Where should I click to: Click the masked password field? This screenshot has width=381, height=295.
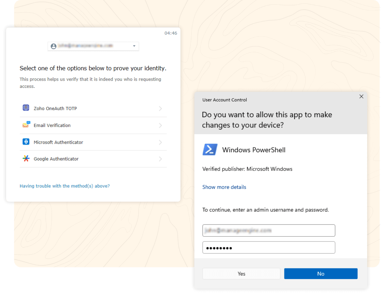(269, 247)
